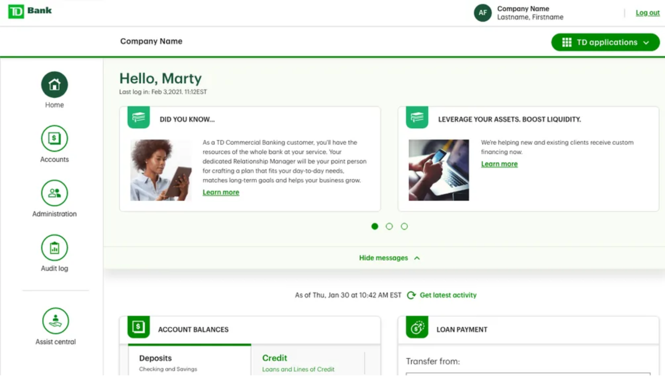Viewport: 665px width, 377px height.
Task: Open the AF user avatar
Action: (483, 13)
